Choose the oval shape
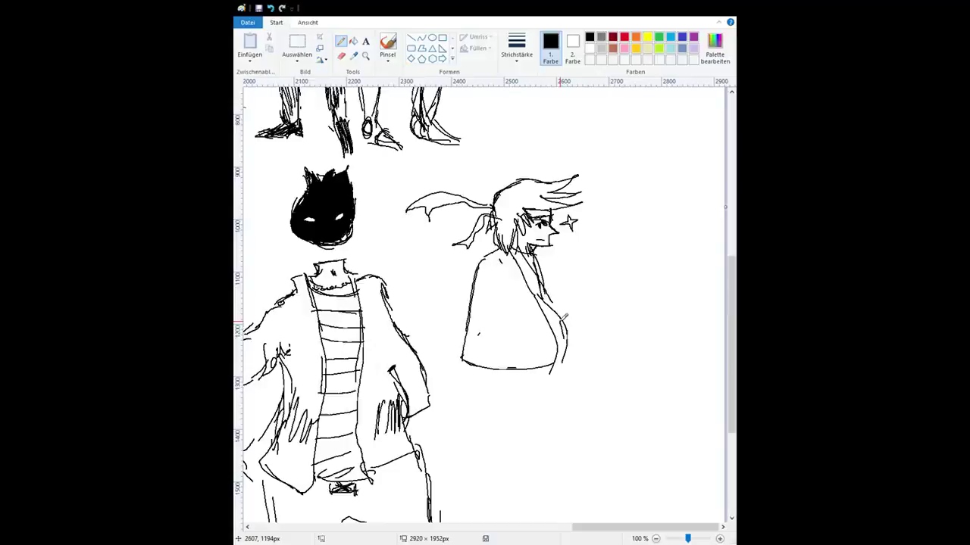970x545 pixels. tap(432, 38)
